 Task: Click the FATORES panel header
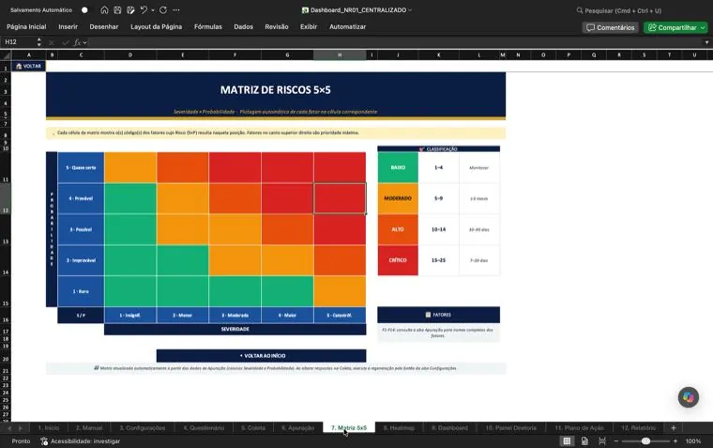(439, 315)
